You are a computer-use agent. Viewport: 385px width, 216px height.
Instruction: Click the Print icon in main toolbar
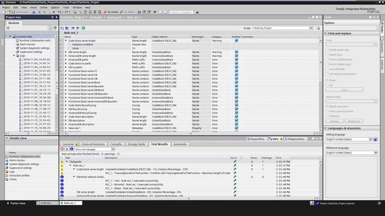coord(34,12)
